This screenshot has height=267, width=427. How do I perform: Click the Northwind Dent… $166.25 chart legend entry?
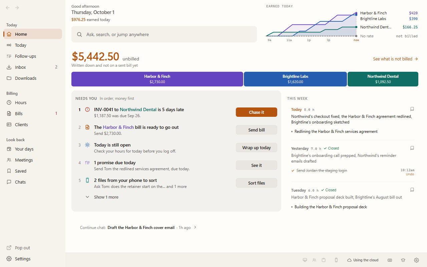(x=389, y=27)
